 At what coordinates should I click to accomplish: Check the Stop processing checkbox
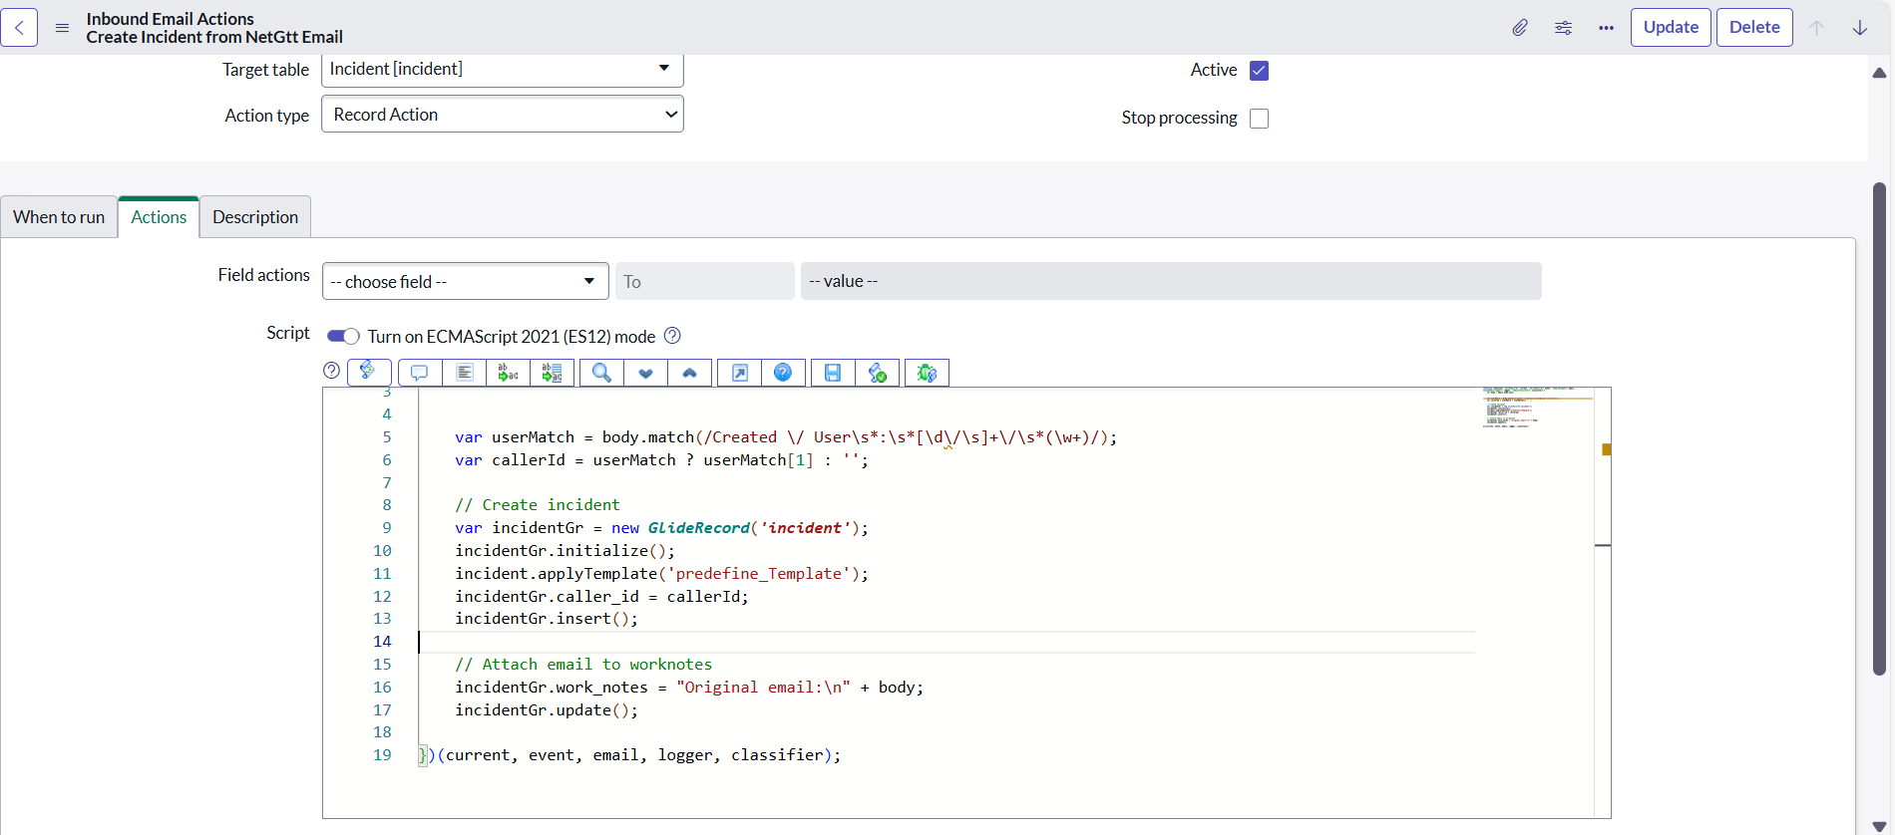1259,119
